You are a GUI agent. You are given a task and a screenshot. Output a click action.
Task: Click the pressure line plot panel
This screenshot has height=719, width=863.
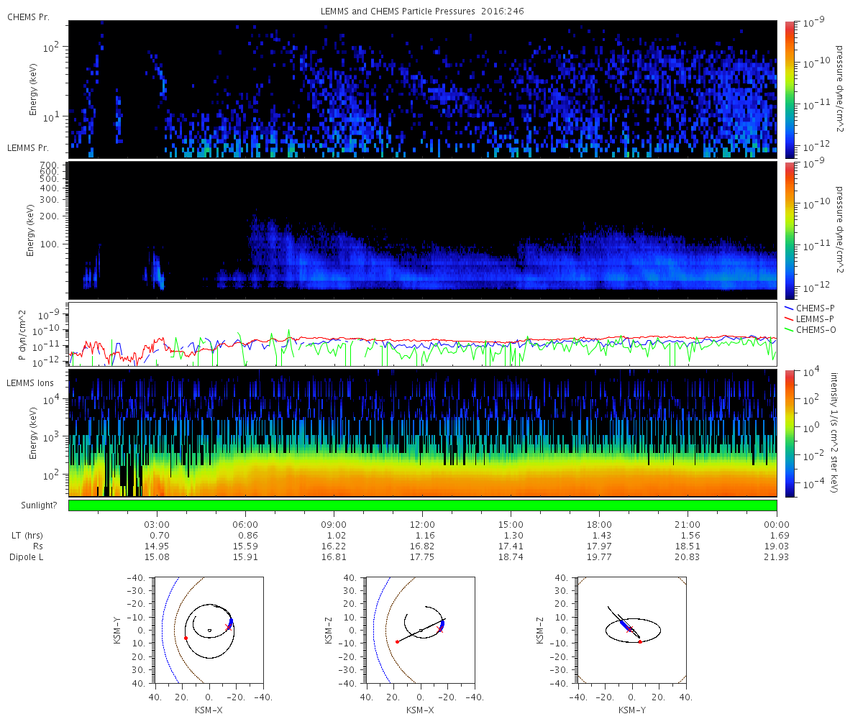(423, 334)
